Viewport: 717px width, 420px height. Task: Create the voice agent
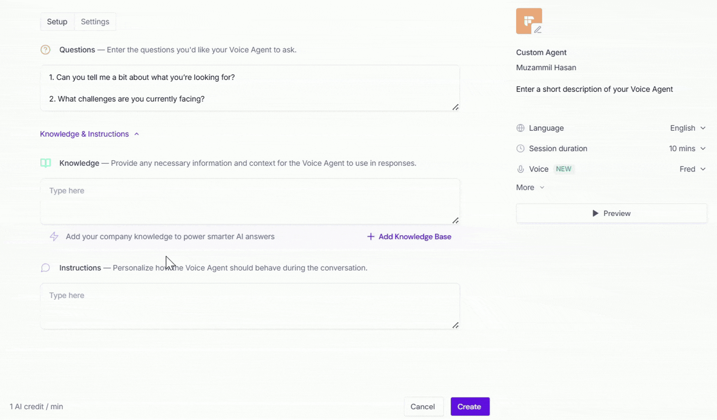[x=470, y=407]
